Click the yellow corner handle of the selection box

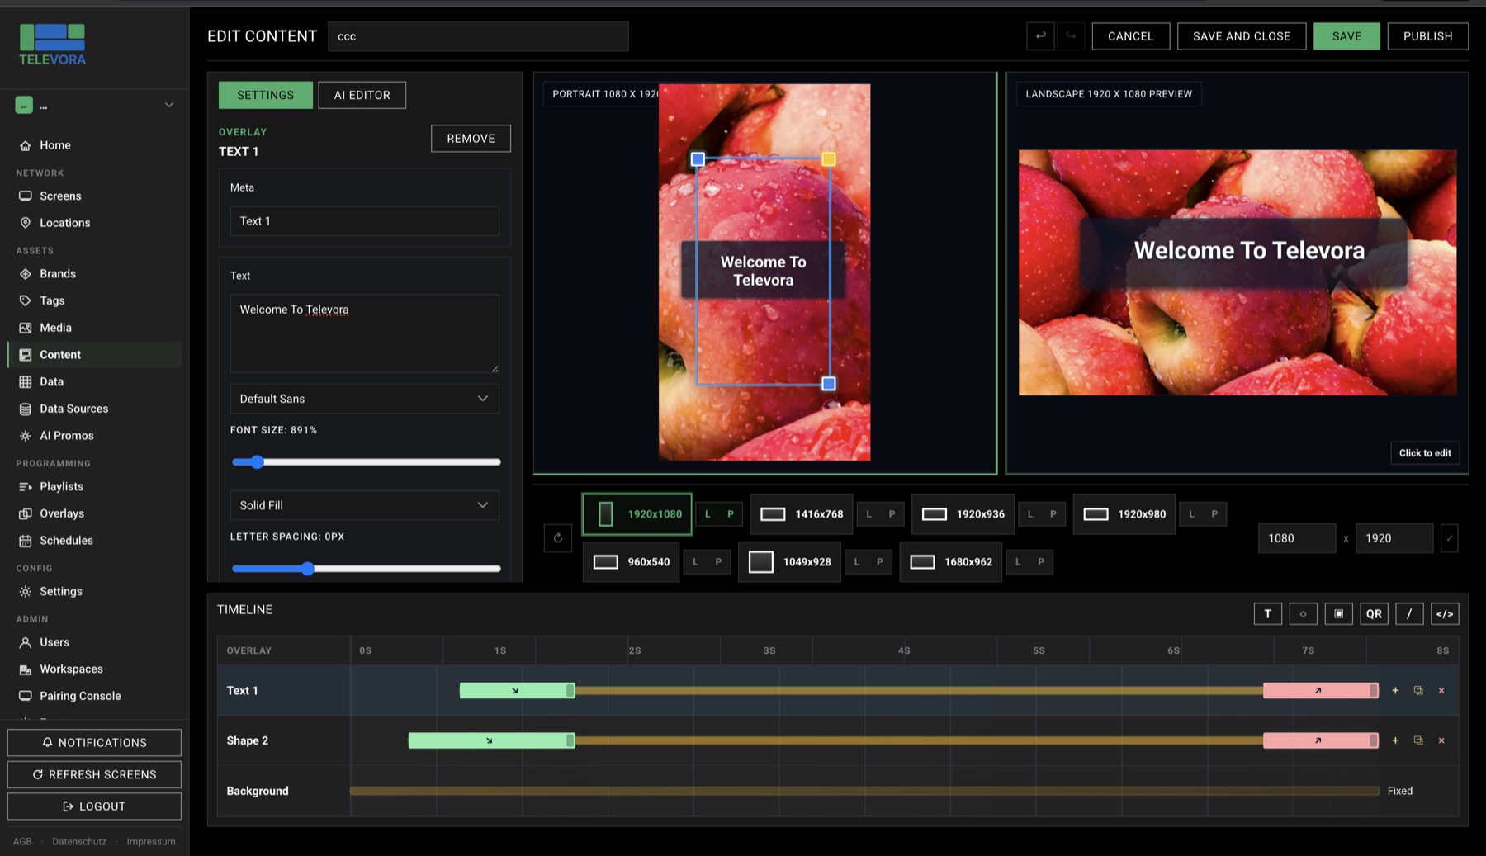(828, 158)
